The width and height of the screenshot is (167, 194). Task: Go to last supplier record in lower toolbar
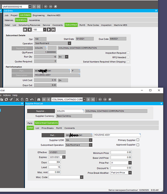point(93,99)
